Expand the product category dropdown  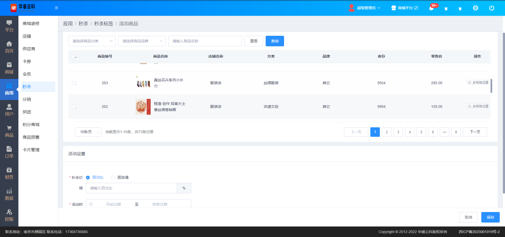pyautogui.click(x=92, y=41)
